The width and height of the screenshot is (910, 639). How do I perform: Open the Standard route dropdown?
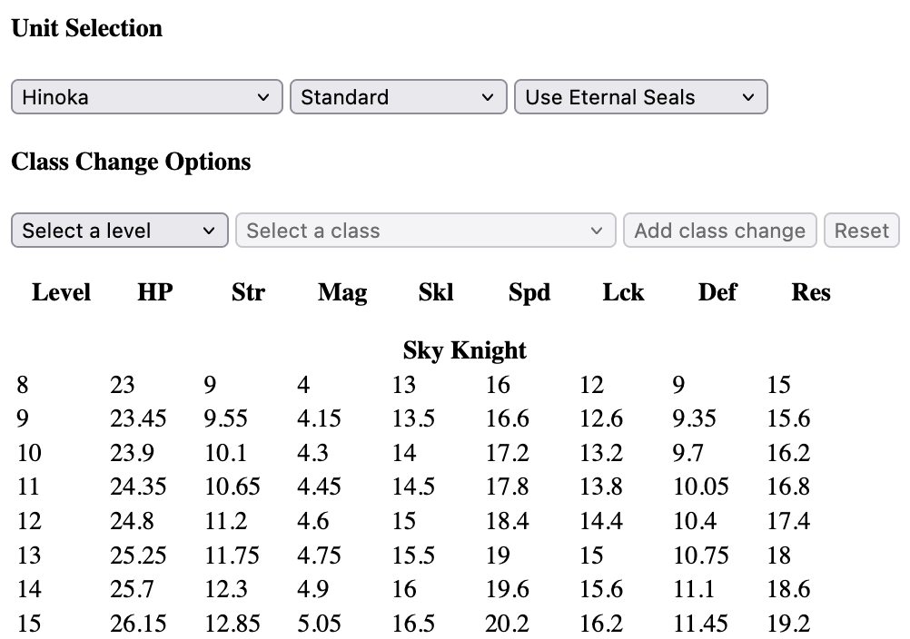tap(398, 97)
